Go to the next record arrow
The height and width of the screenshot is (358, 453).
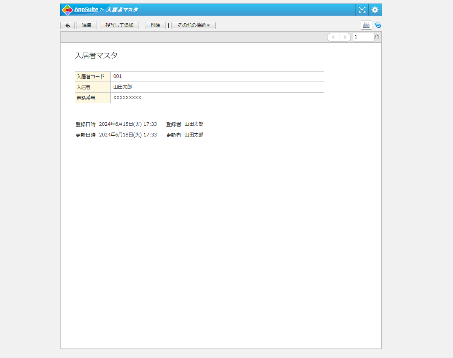coord(345,37)
